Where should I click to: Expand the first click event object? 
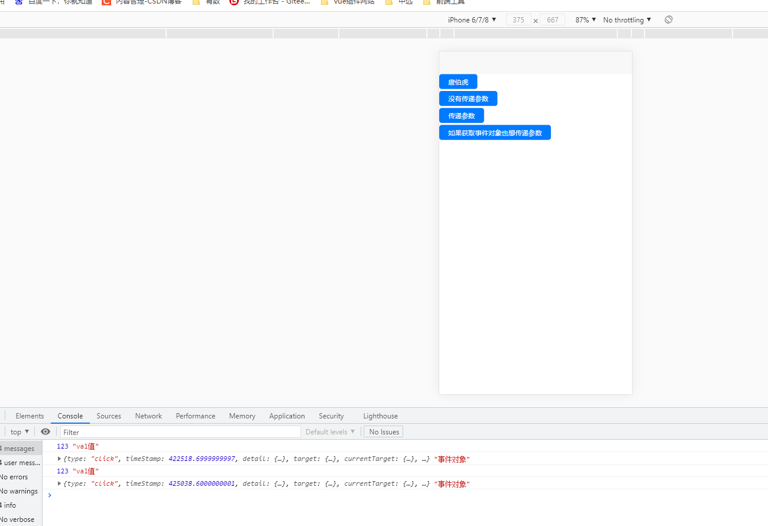59,459
